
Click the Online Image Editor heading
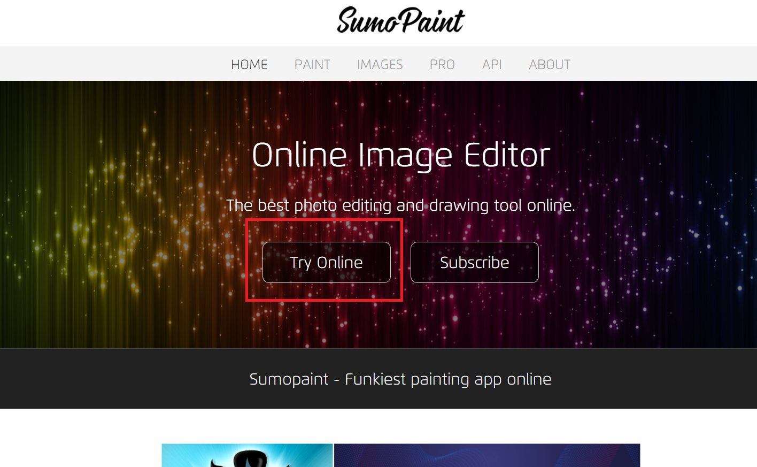[x=401, y=155]
